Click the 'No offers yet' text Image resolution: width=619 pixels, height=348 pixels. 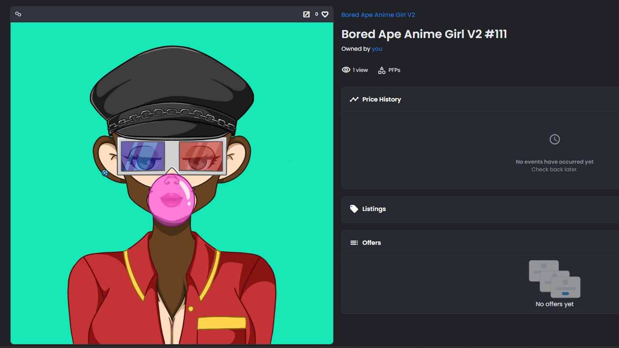555,304
